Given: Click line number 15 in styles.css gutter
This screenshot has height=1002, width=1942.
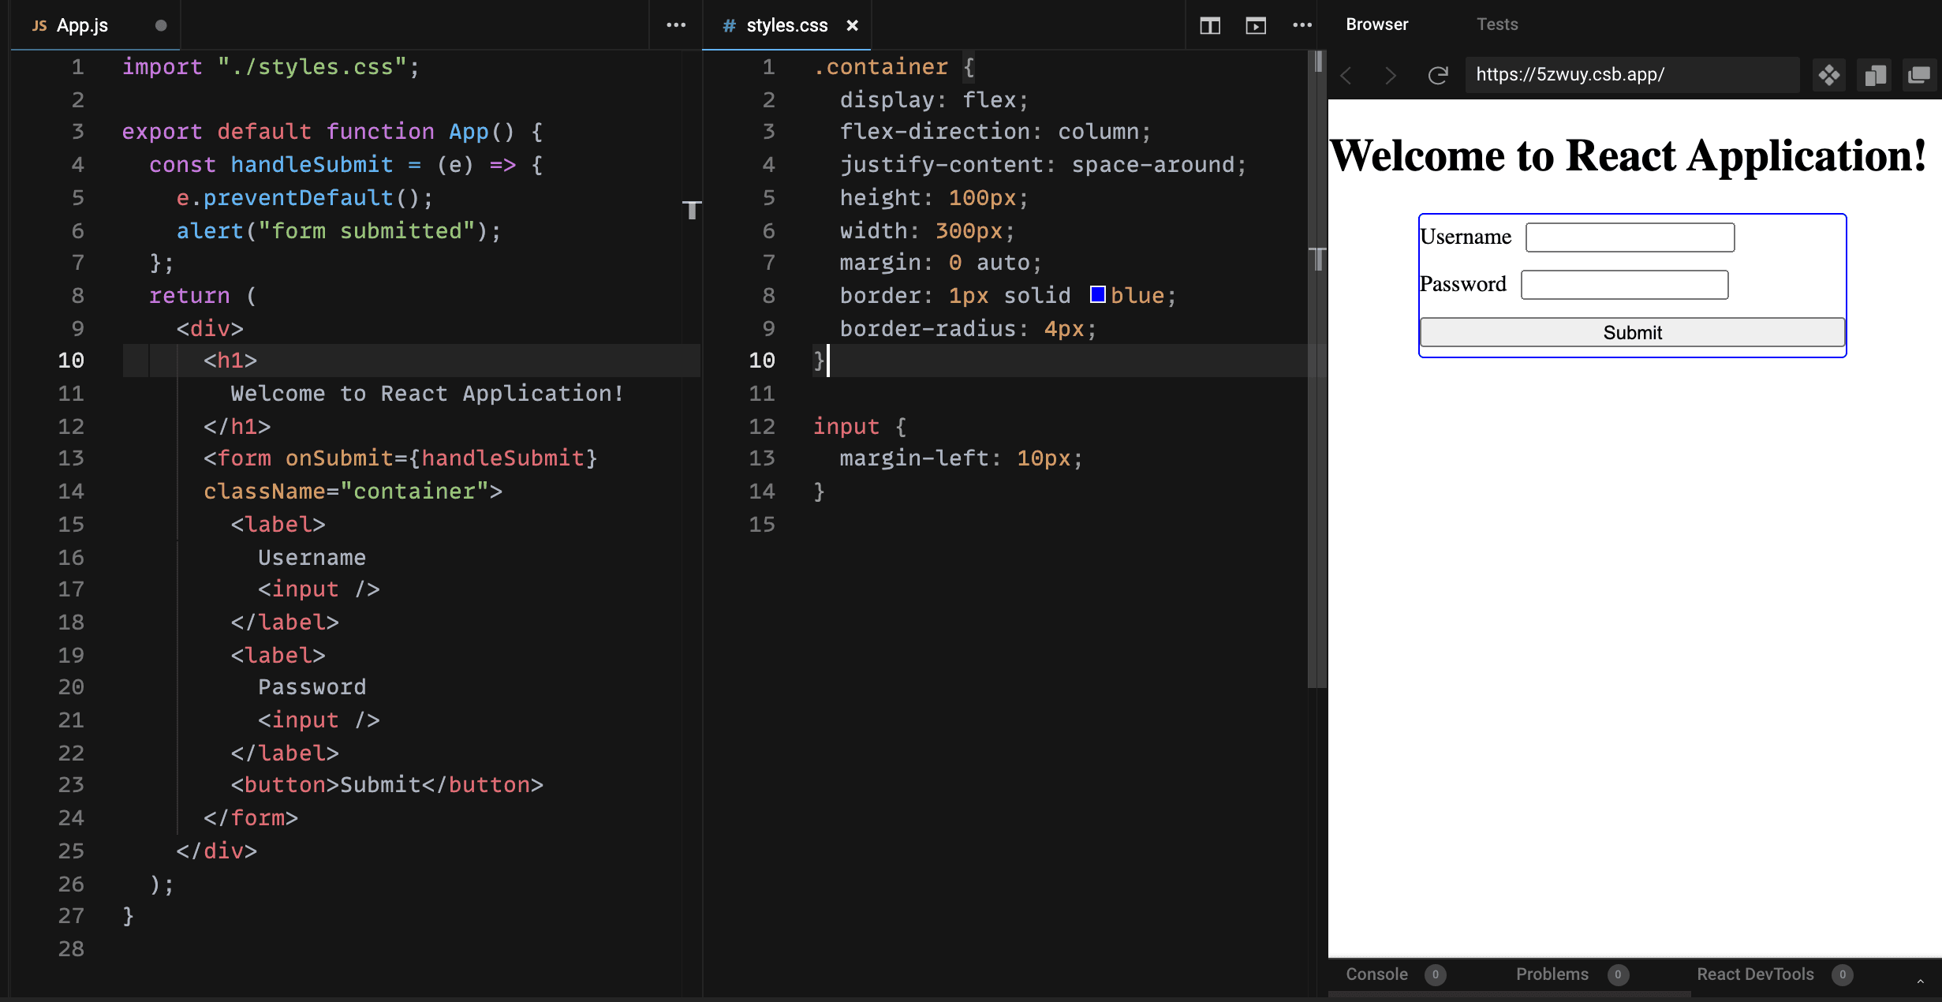Looking at the screenshot, I should pos(762,525).
